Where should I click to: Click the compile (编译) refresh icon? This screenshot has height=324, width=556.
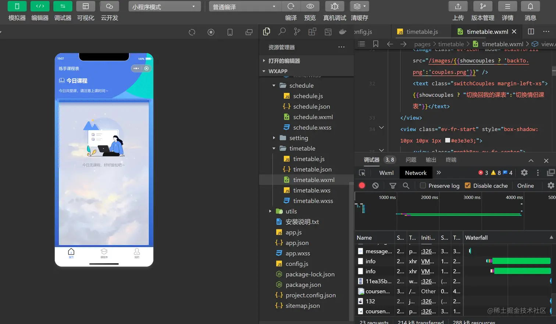[x=291, y=6]
